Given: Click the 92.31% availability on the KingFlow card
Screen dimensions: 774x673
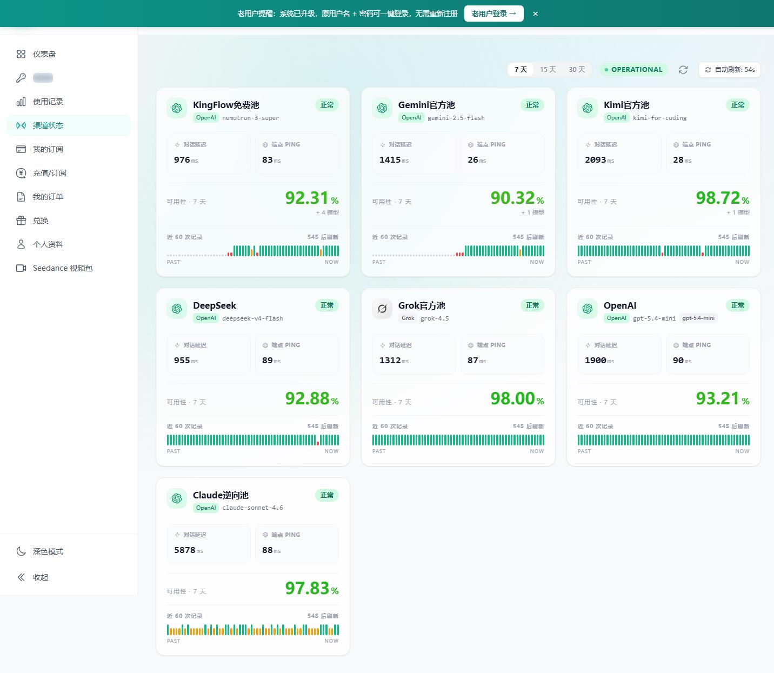Looking at the screenshot, I should [312, 198].
